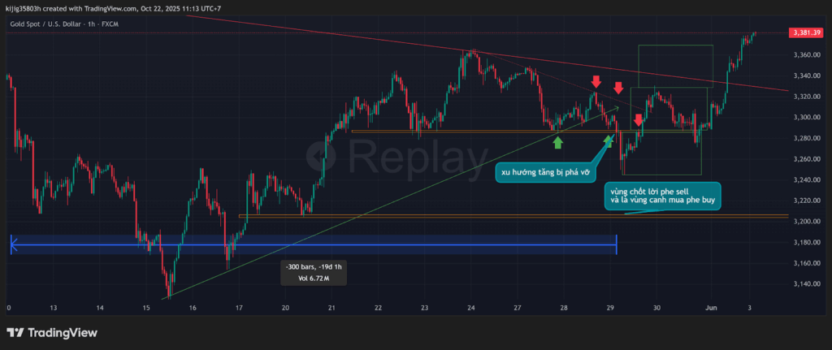Screen dimensions: 832x350
Task: Click the 3,140.00 price axis label
Action: click(806, 283)
